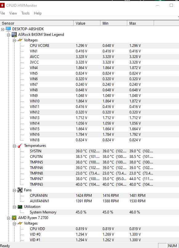
Task: Click the 0.648 V CPU VCORE minimum
Action: (x=108, y=46)
